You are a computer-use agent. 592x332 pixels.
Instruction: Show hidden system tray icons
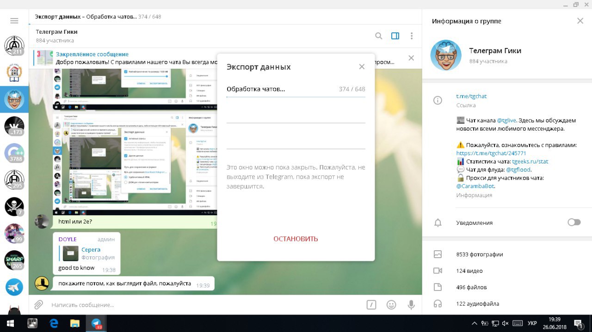click(475, 323)
